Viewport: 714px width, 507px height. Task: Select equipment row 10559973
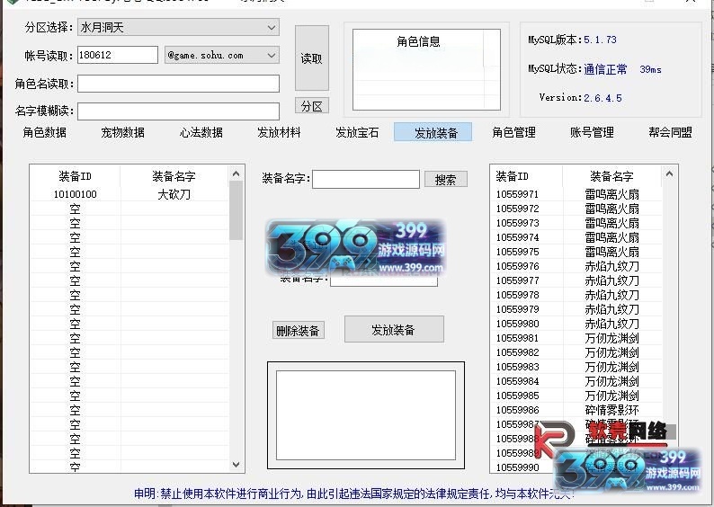(576, 223)
